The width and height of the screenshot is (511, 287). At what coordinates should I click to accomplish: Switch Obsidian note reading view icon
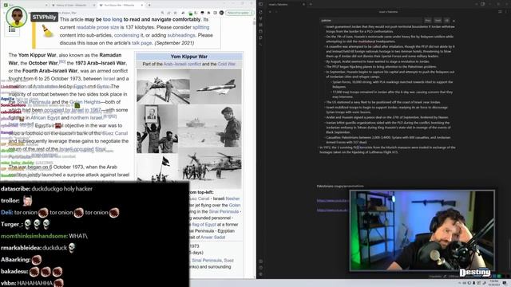501,12
